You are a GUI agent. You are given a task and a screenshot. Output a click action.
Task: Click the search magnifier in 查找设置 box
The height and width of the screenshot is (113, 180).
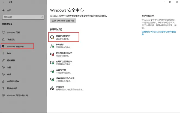42,17
